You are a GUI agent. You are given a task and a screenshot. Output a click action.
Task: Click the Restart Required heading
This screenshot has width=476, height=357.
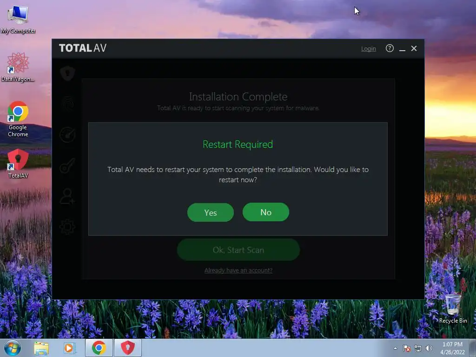[x=238, y=145]
